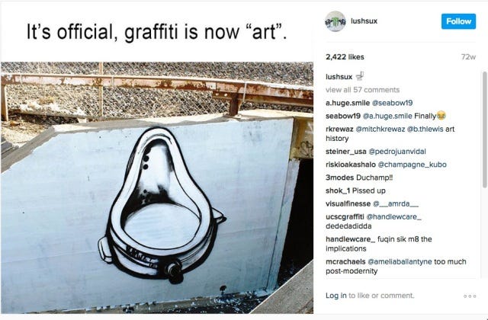This screenshot has height=320, width=488.
Task: Open the @seabow19 mention
Action: (x=393, y=103)
